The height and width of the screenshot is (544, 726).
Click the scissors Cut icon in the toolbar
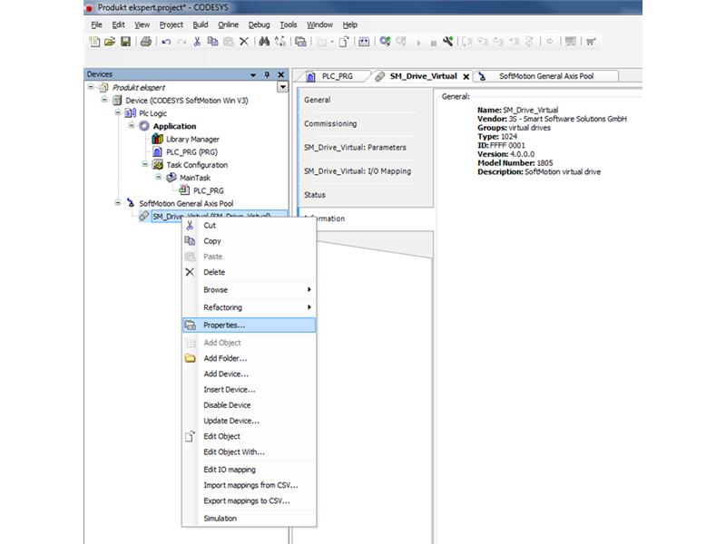coord(197,42)
